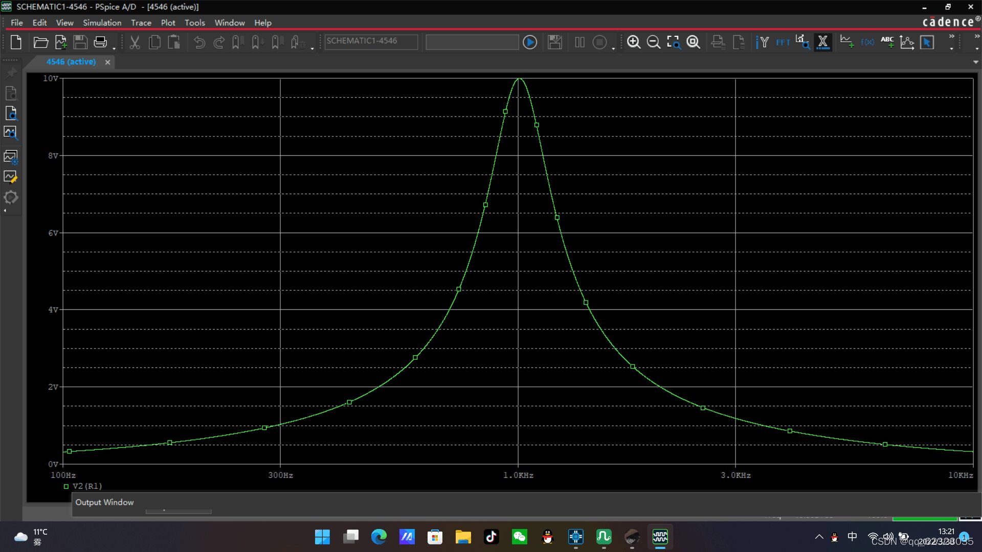Add a trace to the plot

[847, 42]
